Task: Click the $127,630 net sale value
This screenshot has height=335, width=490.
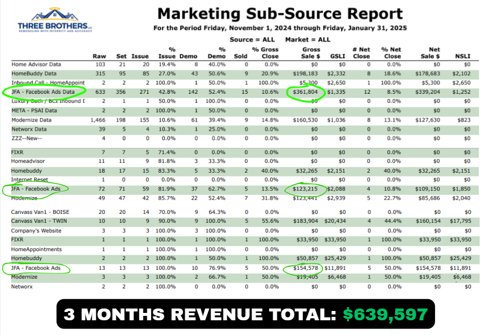Action: (x=428, y=120)
